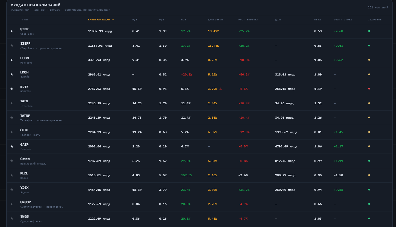Sort the table by P/E header
This screenshot has width=396, height=227.
coord(135,20)
